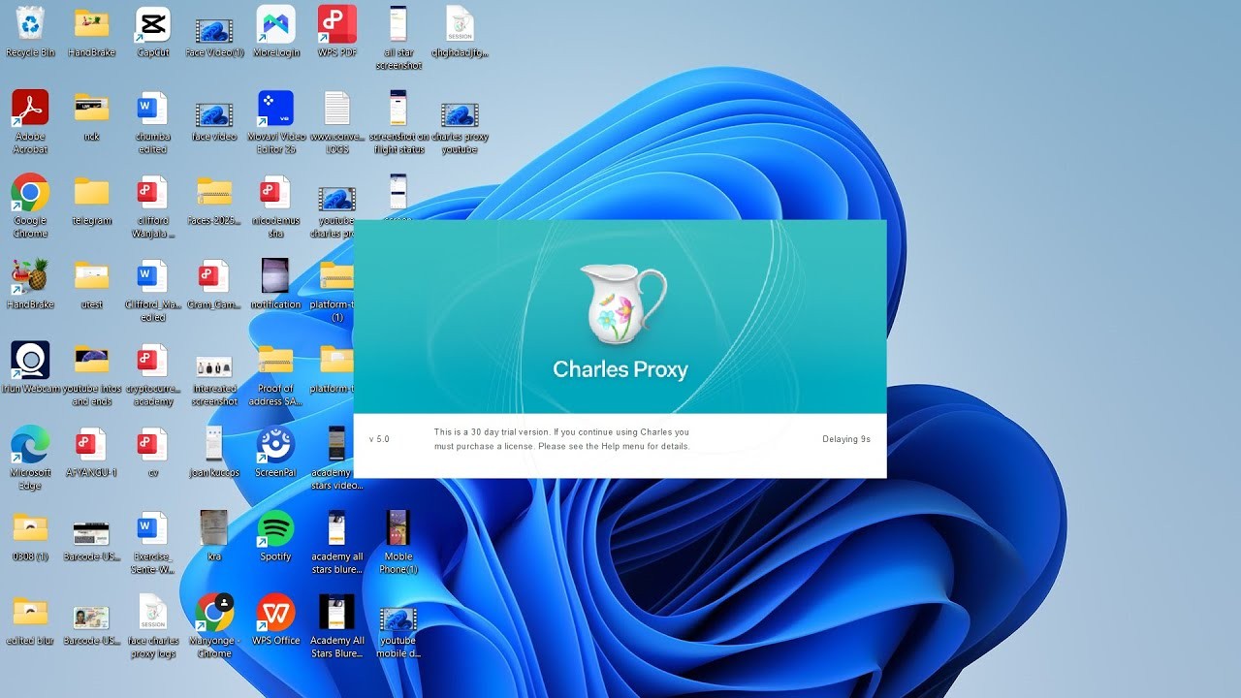Open the Adobe Acrobat shortcut
The height and width of the screenshot is (698, 1241).
pyautogui.click(x=30, y=122)
